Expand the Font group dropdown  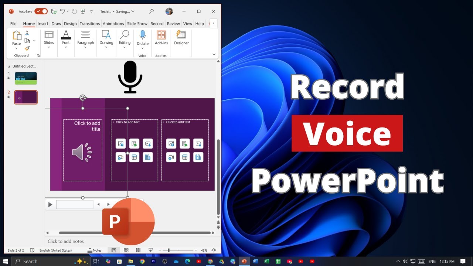66,40
